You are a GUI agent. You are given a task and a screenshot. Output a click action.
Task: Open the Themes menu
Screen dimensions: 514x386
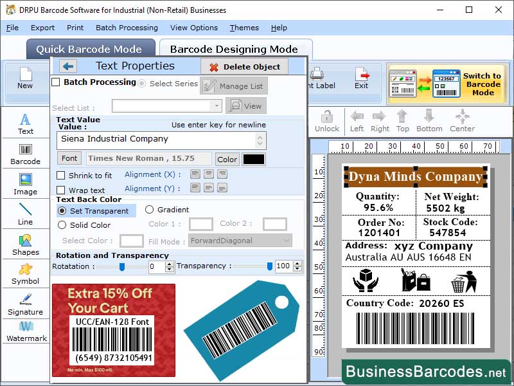point(244,28)
